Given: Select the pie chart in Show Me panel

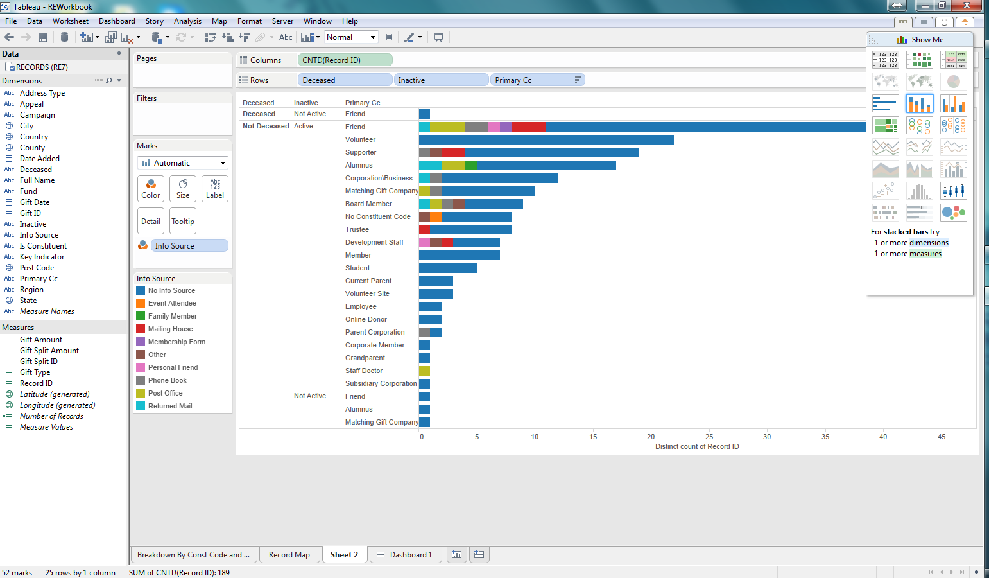Looking at the screenshot, I should (x=954, y=82).
